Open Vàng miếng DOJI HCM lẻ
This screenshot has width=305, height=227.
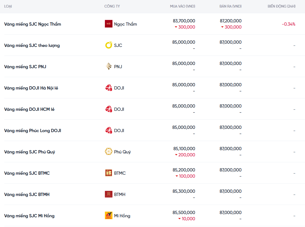pos(29,109)
